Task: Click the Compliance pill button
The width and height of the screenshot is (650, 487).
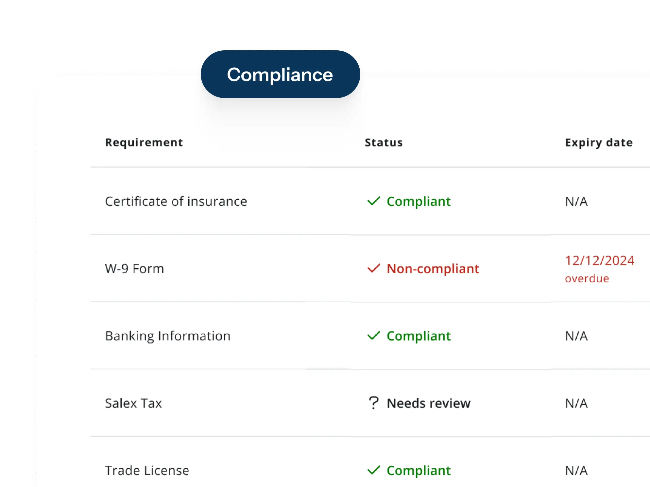Action: pyautogui.click(x=280, y=74)
